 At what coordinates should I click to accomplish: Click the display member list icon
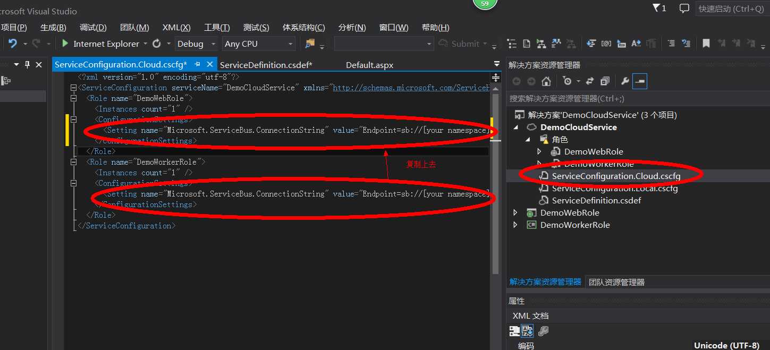coord(591,44)
